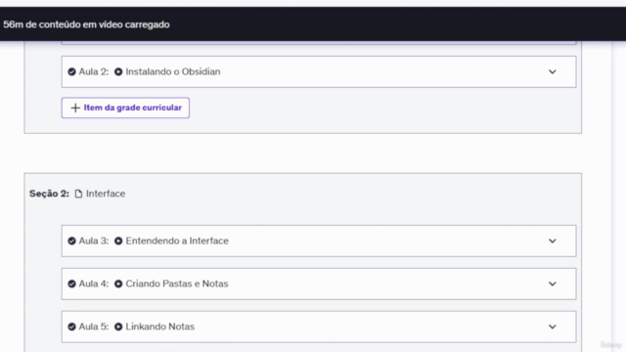Screen dimensions: 626x352
Task: Select the lecture title Linkando Notas
Action: 160,327
